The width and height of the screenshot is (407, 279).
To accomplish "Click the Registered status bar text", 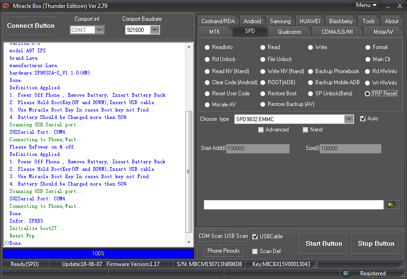I will tap(373, 273).
